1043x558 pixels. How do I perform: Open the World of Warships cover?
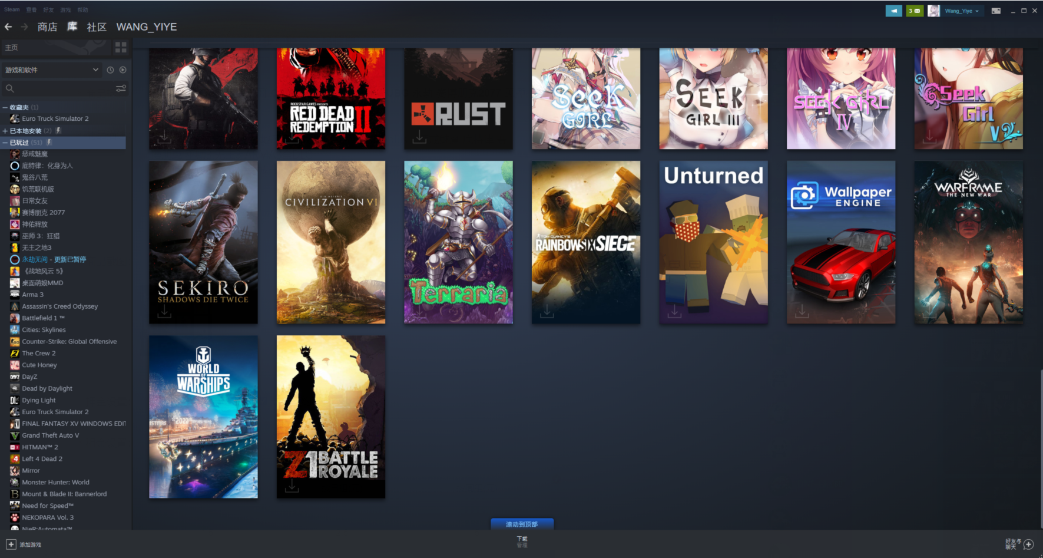coord(203,417)
